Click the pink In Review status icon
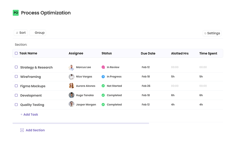 tap(103, 67)
